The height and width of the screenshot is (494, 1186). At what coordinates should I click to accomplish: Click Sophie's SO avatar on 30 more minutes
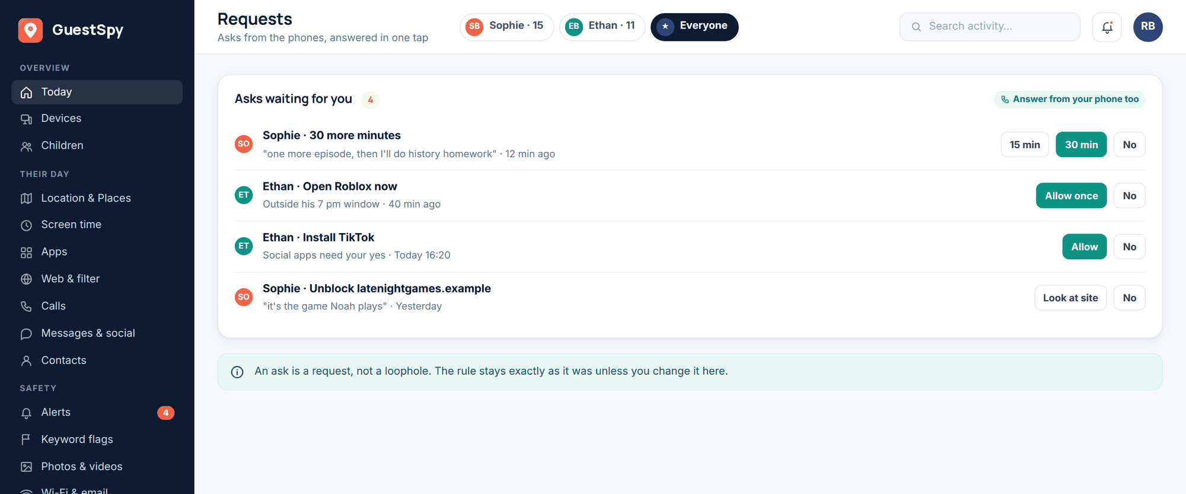coord(244,144)
